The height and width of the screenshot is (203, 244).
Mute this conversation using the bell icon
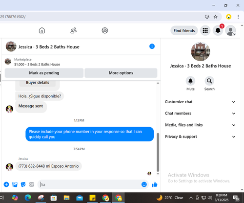click(190, 81)
